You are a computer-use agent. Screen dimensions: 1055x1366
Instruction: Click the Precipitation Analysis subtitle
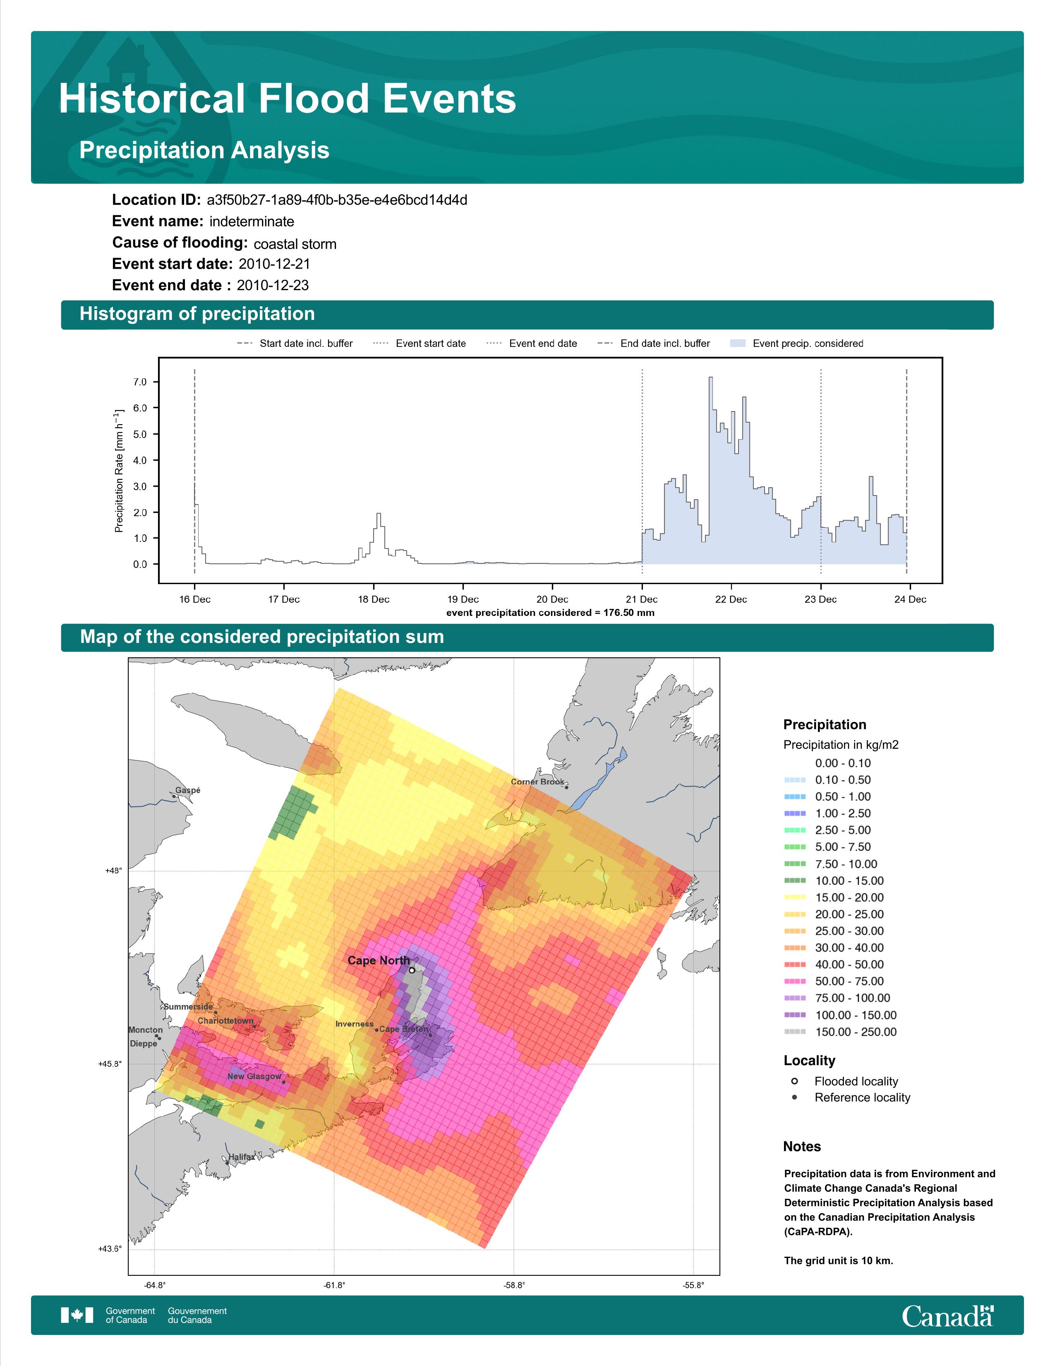(x=204, y=150)
